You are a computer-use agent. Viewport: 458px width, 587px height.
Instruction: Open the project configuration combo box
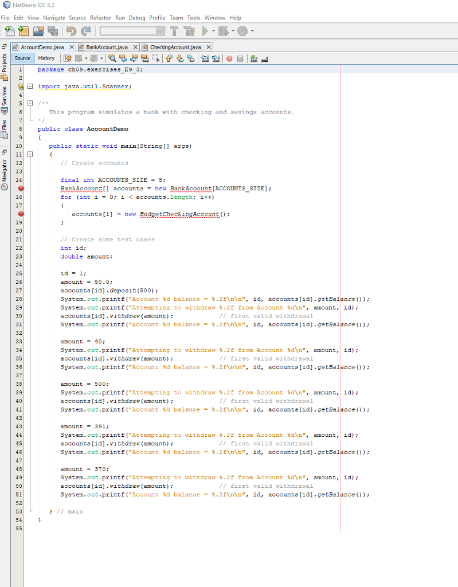(x=132, y=31)
